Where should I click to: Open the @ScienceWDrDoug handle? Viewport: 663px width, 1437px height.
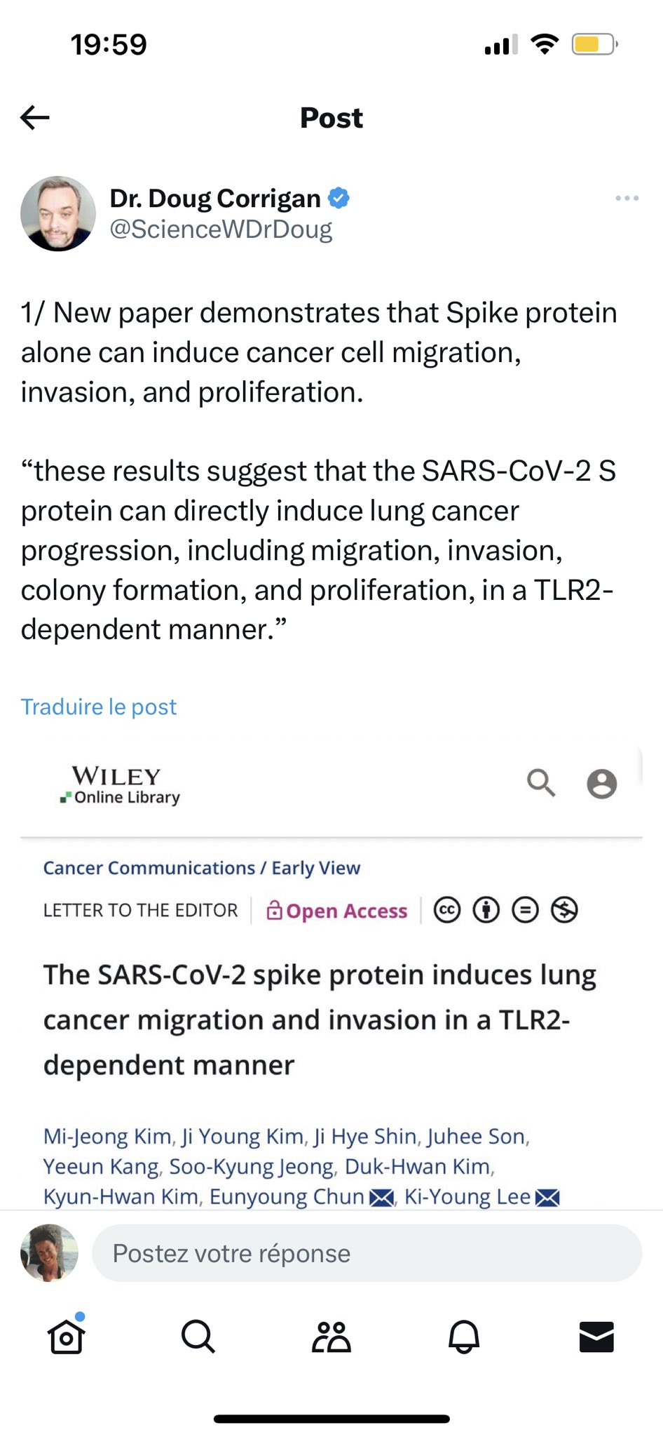tap(221, 229)
